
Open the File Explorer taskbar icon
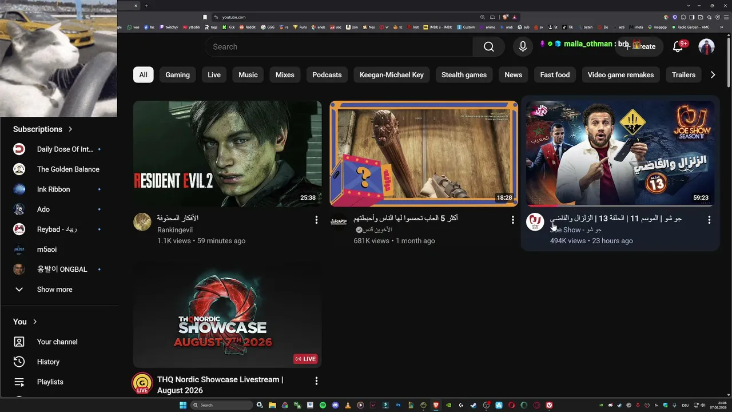[x=272, y=405]
